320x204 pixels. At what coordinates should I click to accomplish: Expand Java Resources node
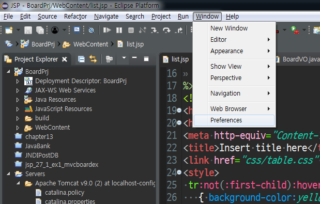click(18, 100)
